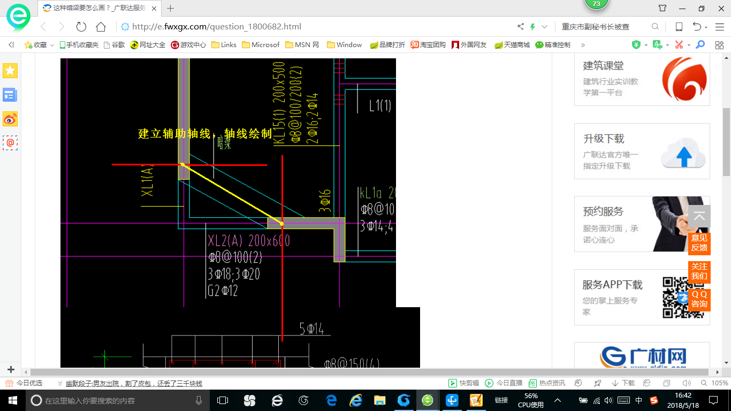Open the sidebar mail @ icon

click(10, 142)
